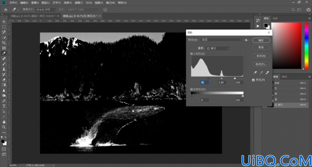Toggle Quick Mask mode icon
The height and width of the screenshot is (167, 312).
pyautogui.click(x=4, y=149)
